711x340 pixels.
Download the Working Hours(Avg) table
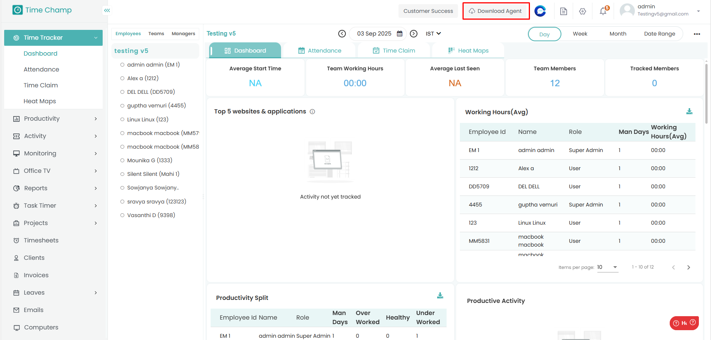(x=689, y=111)
